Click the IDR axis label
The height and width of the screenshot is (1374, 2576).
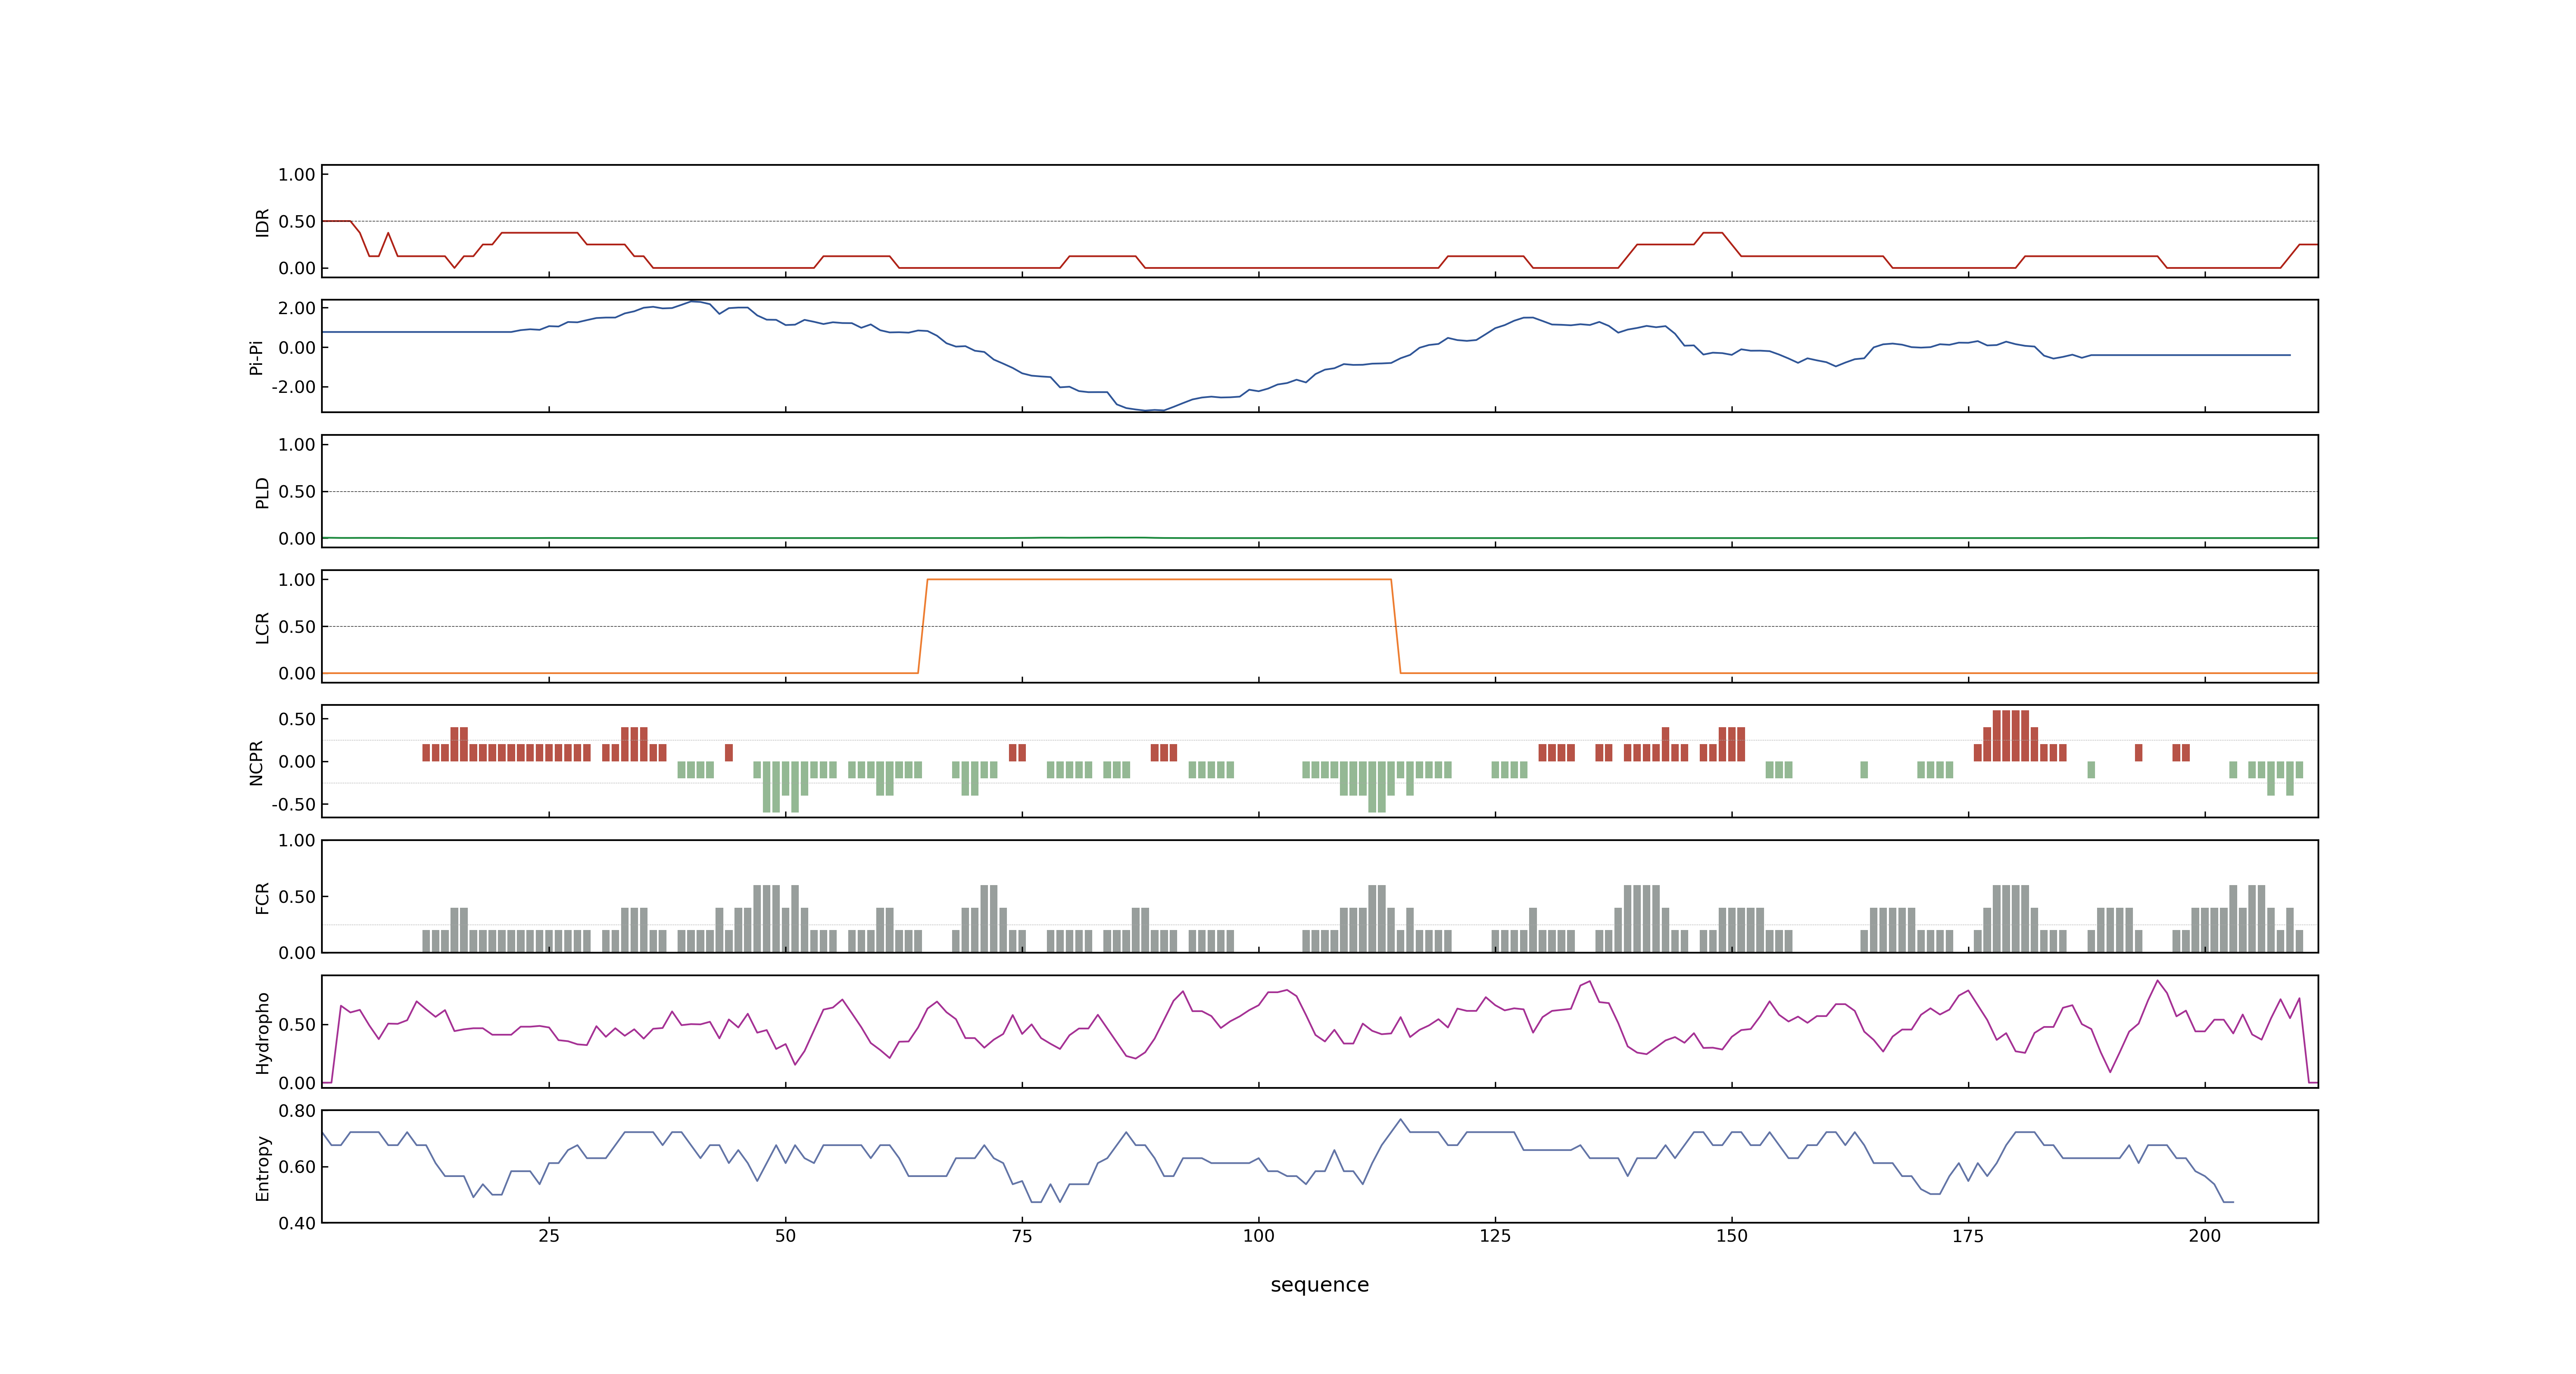click(x=262, y=222)
